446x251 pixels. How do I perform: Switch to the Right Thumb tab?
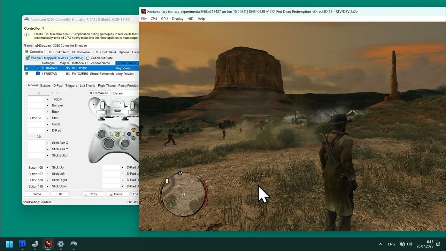[x=107, y=85]
